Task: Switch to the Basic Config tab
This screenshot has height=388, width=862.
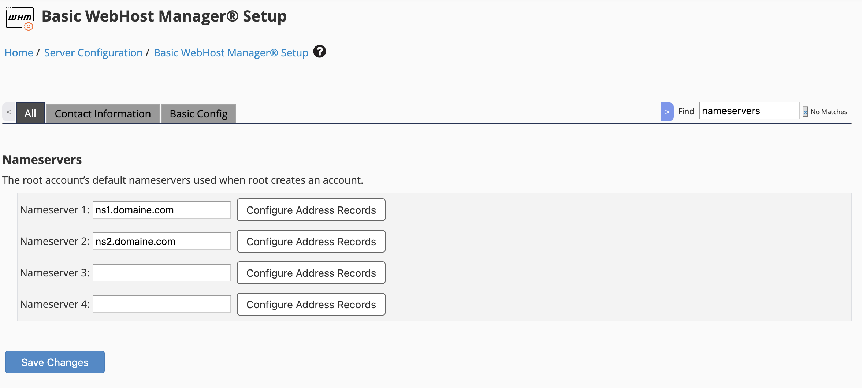Action: pyautogui.click(x=198, y=114)
